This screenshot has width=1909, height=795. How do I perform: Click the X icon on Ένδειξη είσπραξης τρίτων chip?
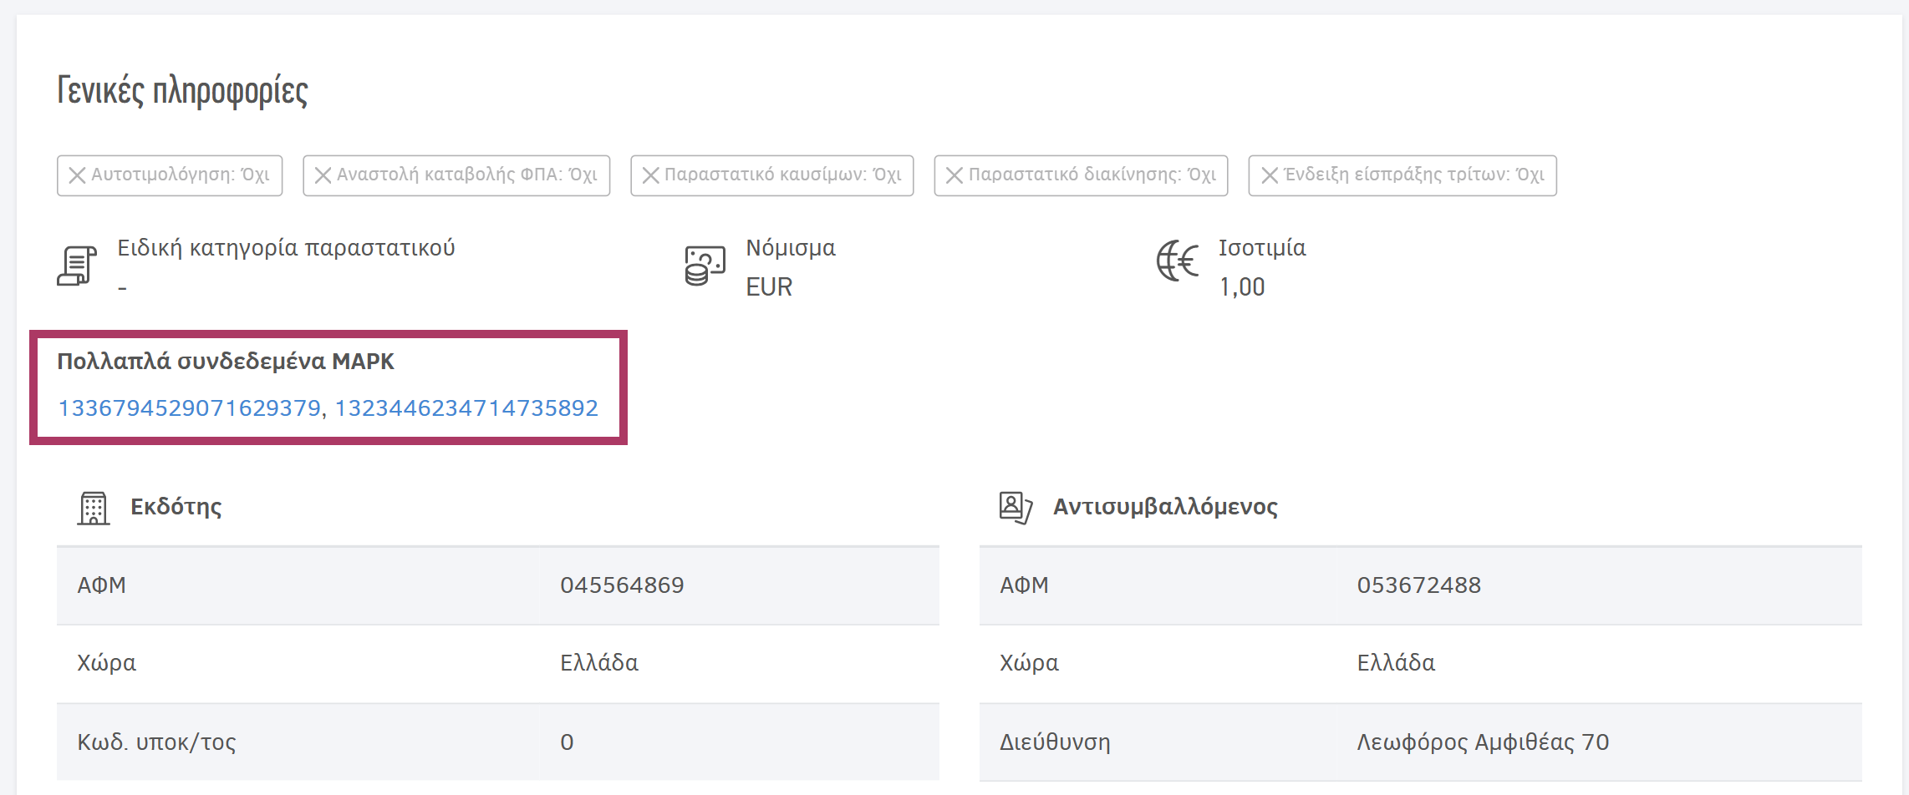[1270, 175]
